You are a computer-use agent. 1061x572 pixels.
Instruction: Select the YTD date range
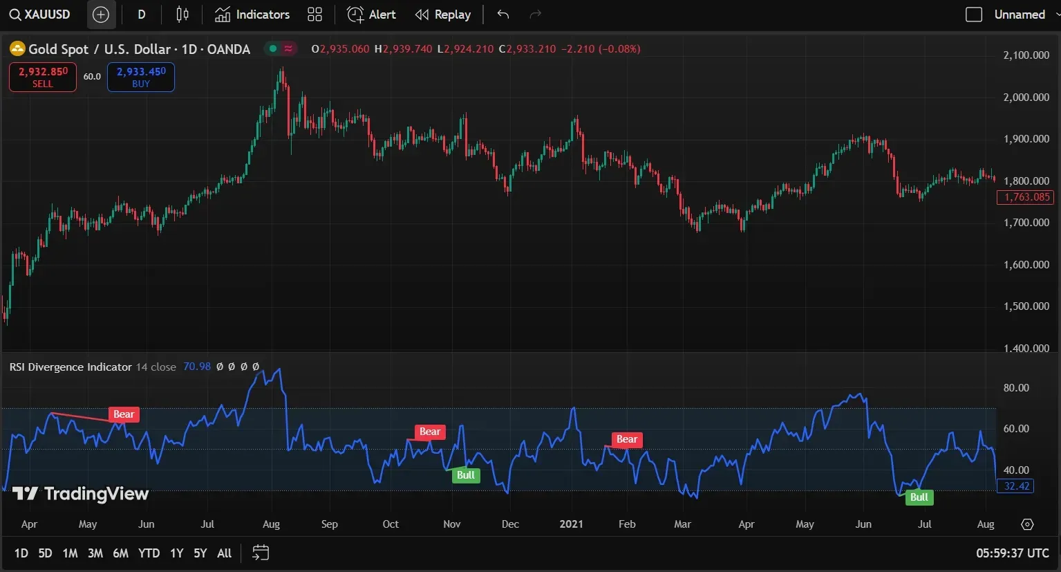tap(149, 553)
